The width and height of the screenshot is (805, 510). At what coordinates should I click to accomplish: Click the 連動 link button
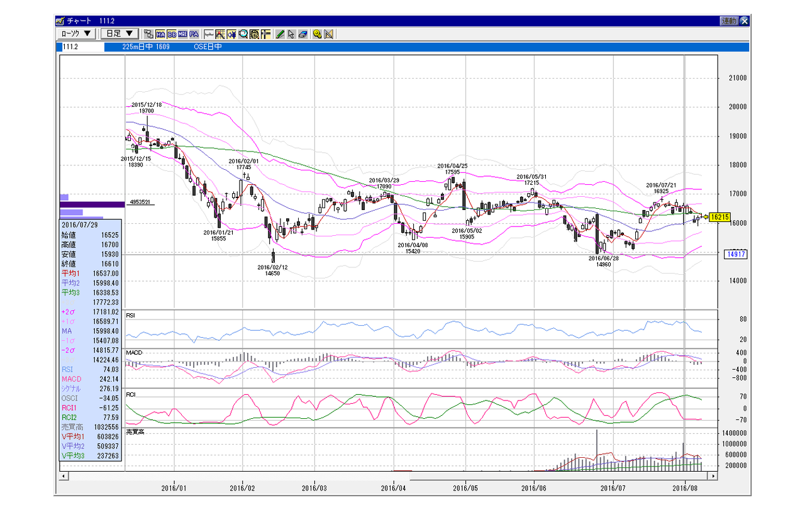coord(729,21)
